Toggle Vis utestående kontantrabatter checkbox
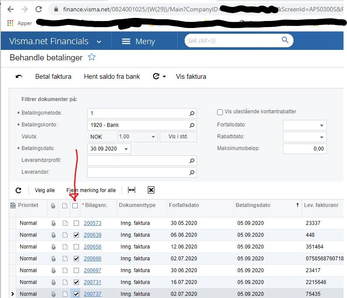The image size is (347, 298). (x=220, y=112)
